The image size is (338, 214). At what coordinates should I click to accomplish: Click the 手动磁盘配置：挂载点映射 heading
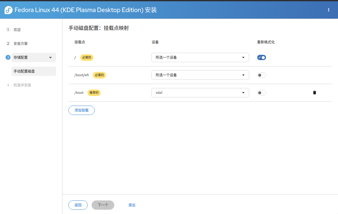click(x=99, y=28)
